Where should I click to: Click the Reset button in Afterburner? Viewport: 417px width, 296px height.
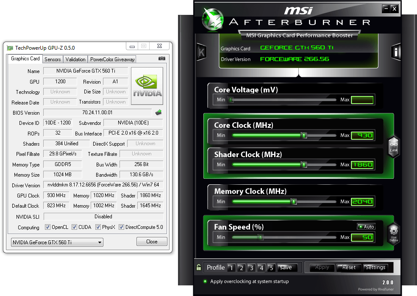coord(349,268)
